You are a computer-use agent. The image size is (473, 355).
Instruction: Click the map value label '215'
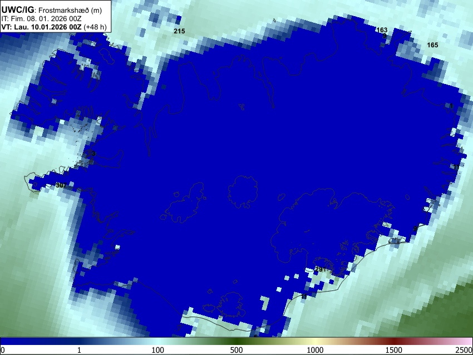179,31
